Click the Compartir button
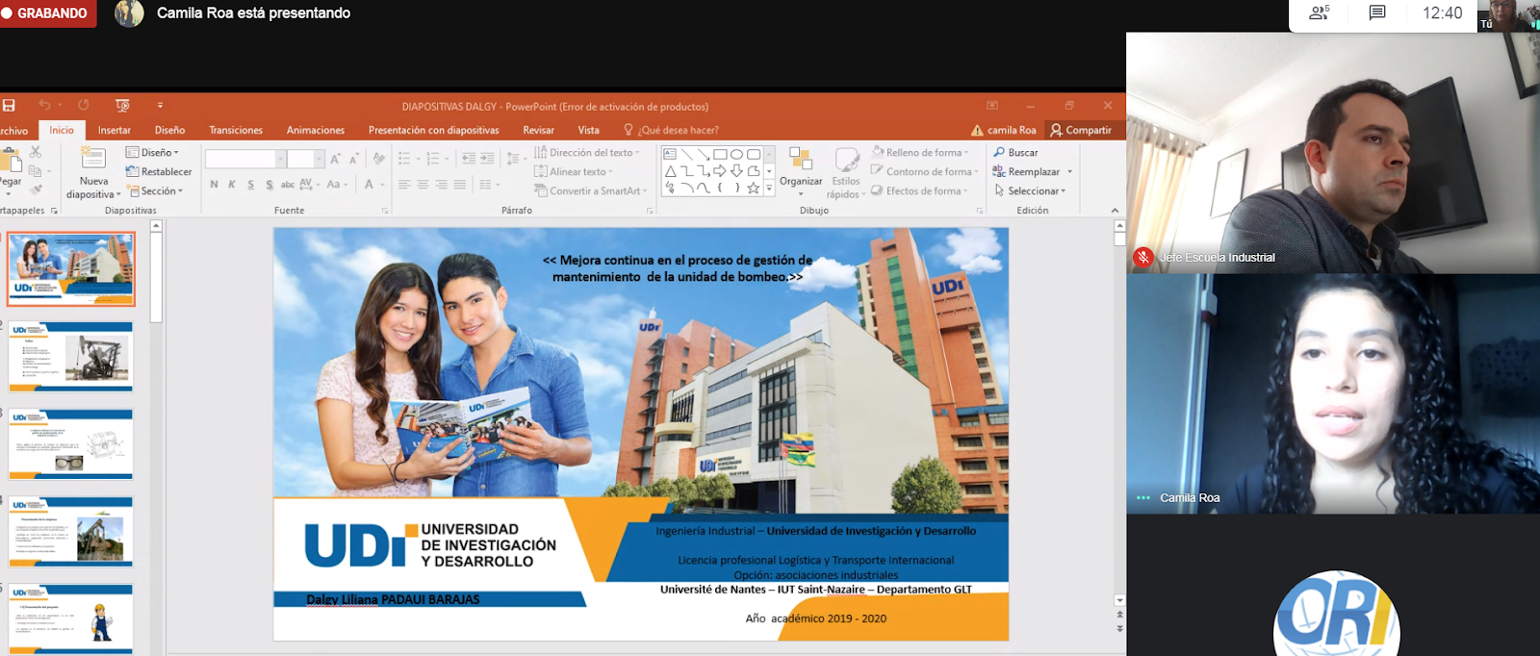This screenshot has height=656, width=1540. 1081,130
